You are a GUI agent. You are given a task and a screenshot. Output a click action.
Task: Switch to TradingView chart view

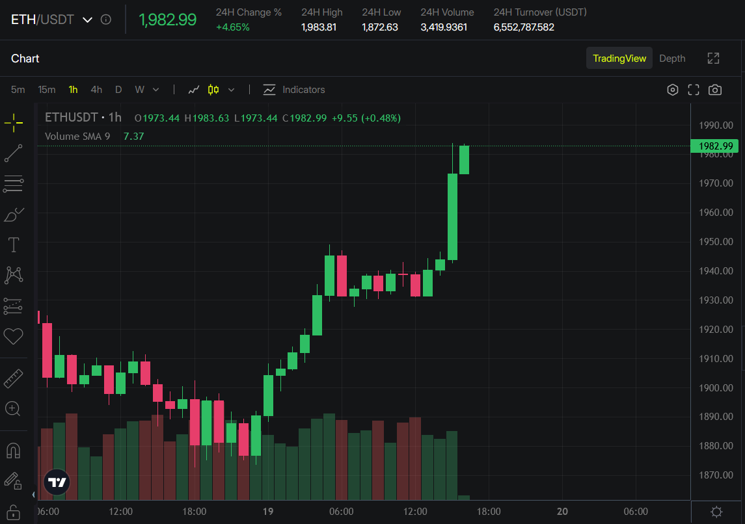click(x=619, y=59)
